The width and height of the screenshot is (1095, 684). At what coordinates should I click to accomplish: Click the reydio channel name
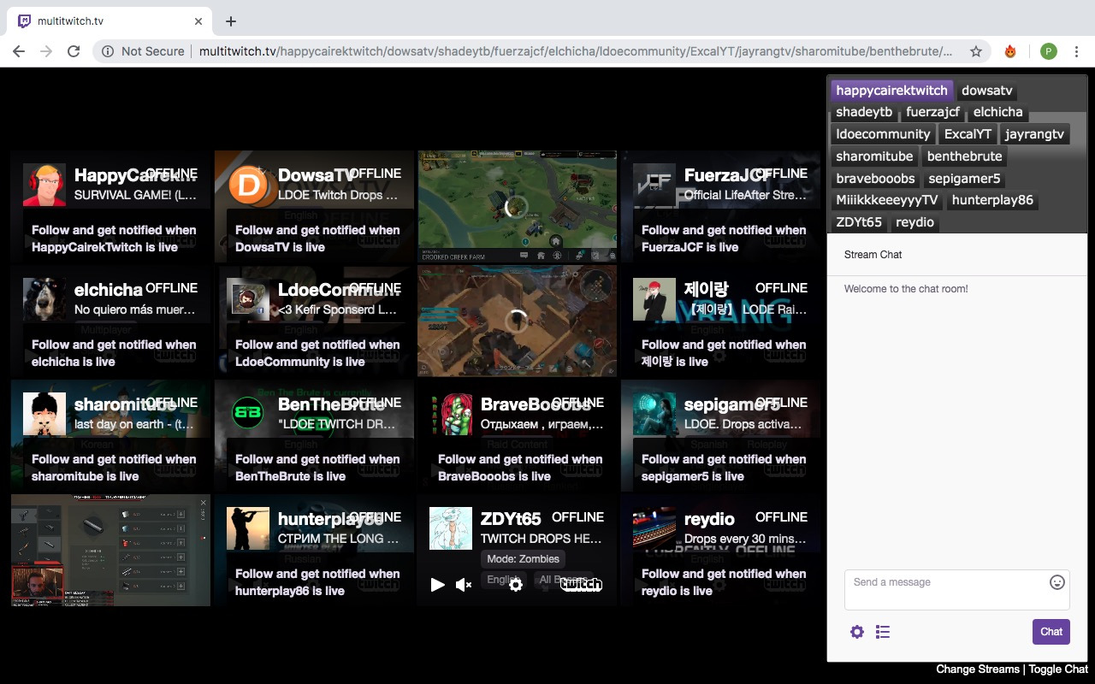coord(709,519)
